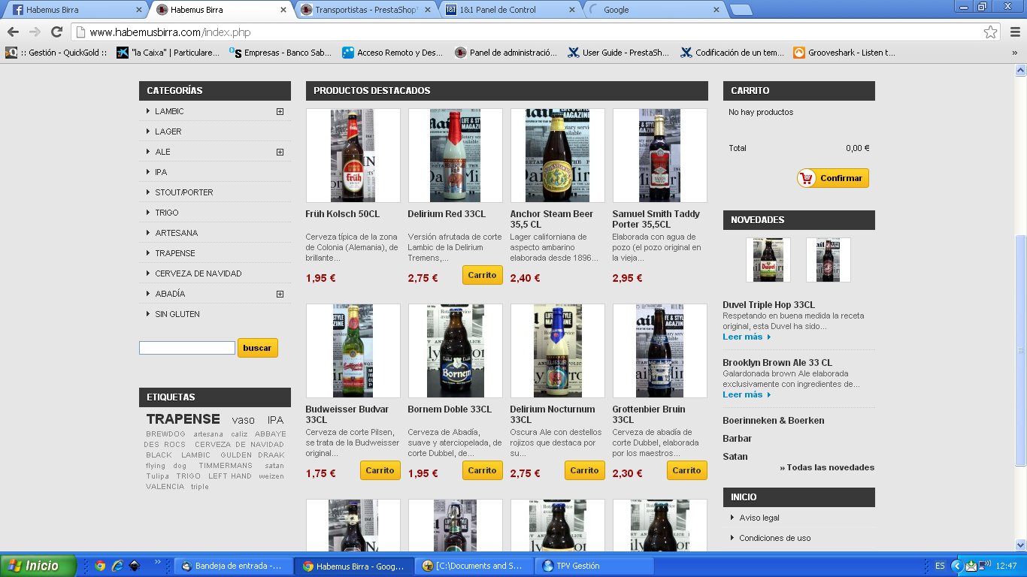Open the Windows Inicio start button
This screenshot has height=577, width=1027.
click(x=38, y=566)
